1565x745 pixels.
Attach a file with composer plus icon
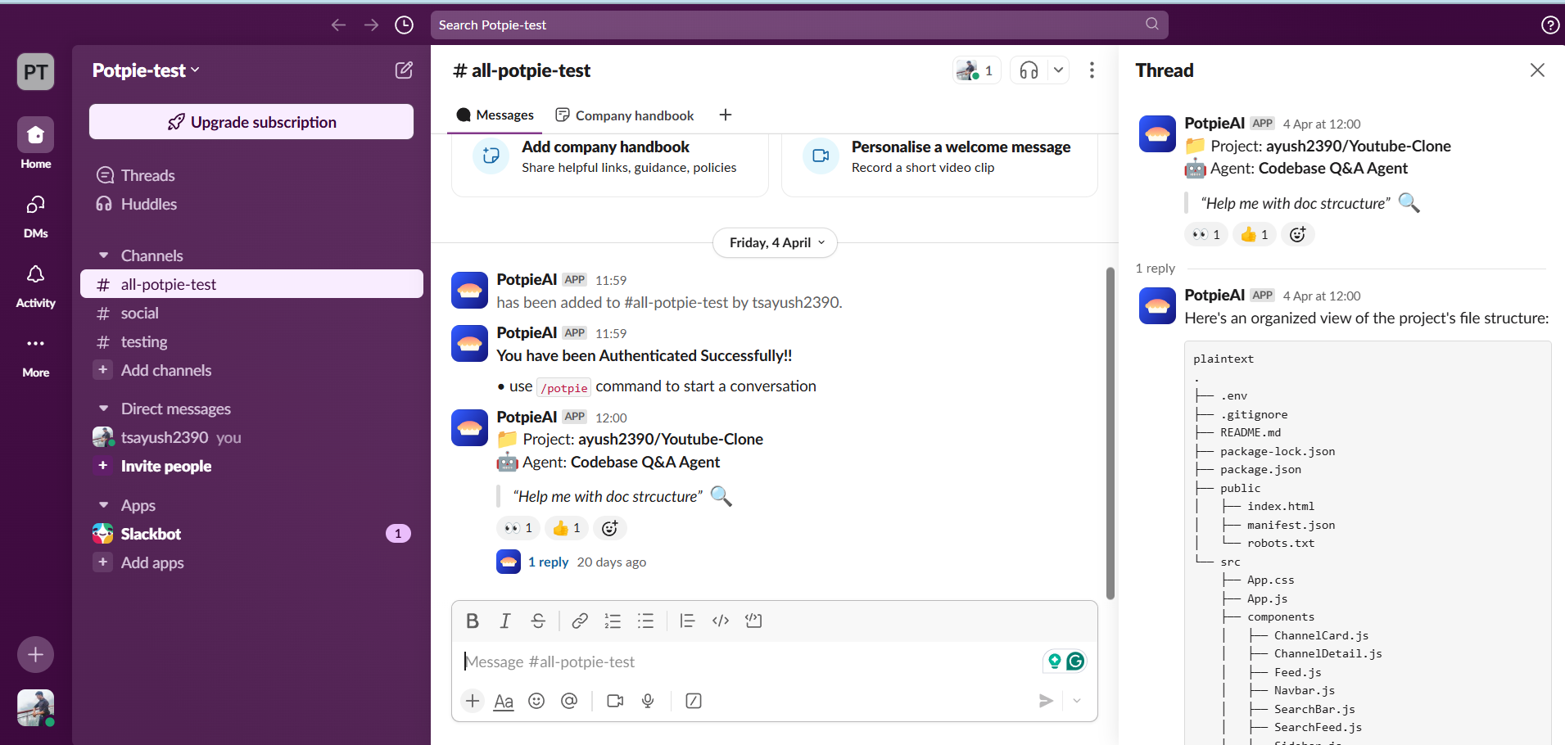coord(473,701)
